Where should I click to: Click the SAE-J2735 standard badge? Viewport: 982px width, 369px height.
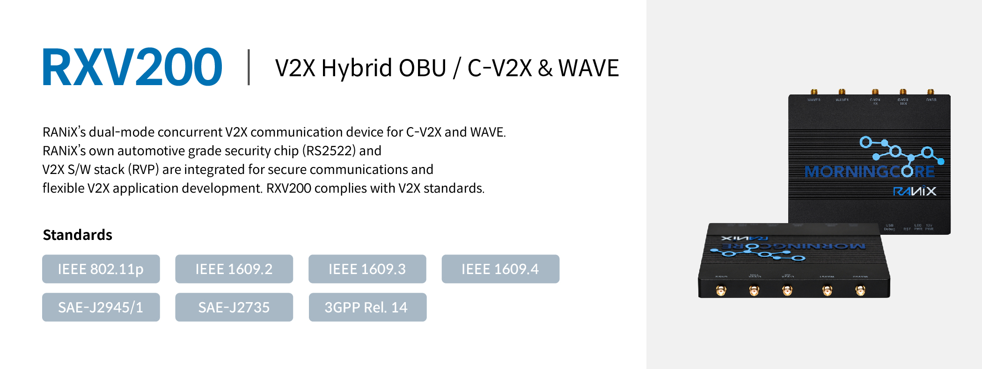pyautogui.click(x=234, y=307)
